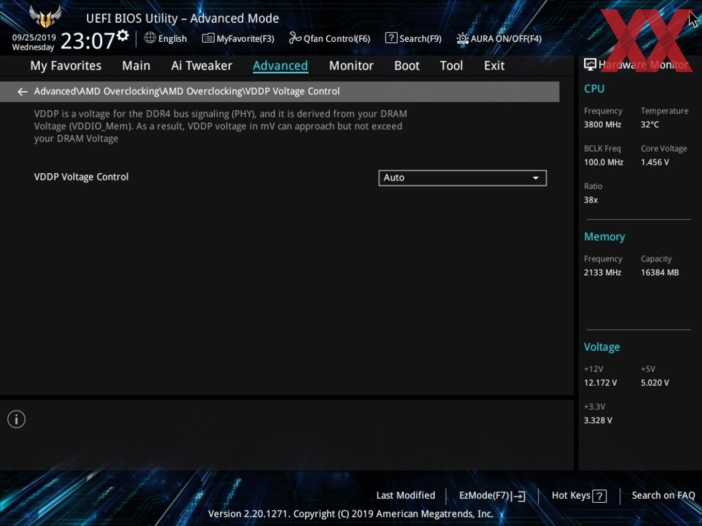Click Core Voltage value 1.456 V
The image size is (702, 526).
655,162
